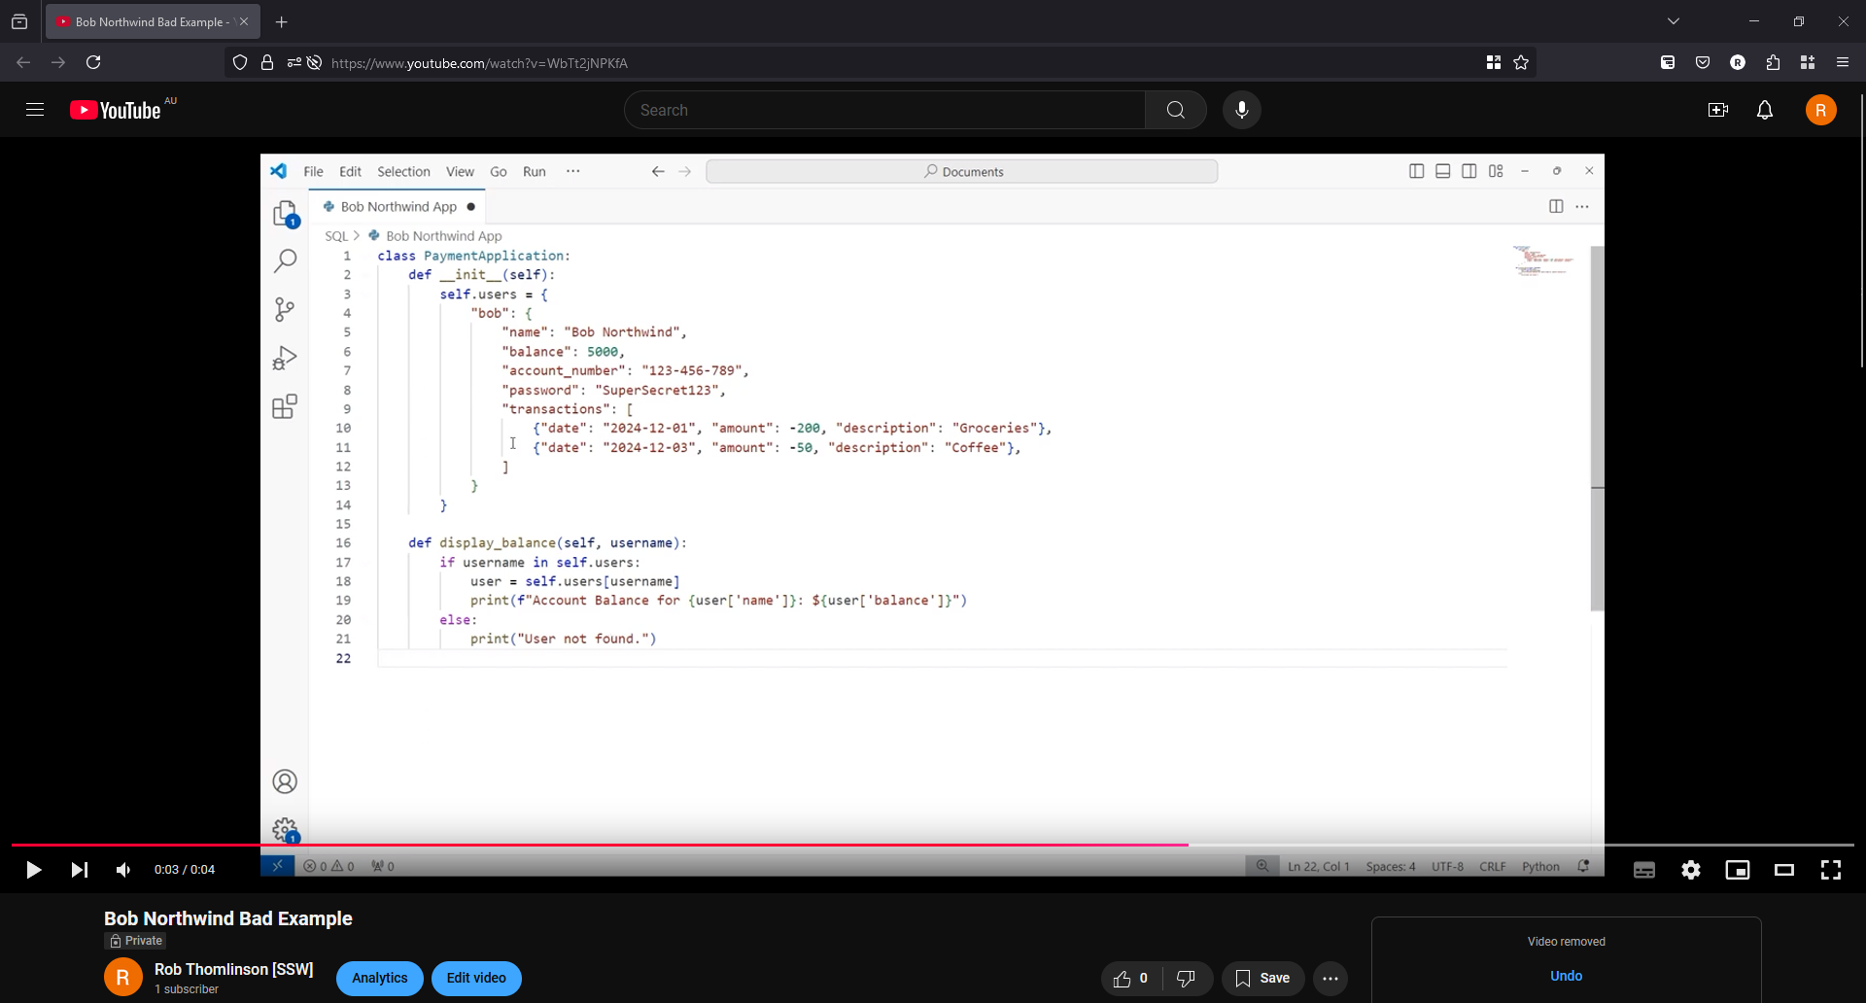Open the video player settings gear
Viewport: 1866px width, 1003px height.
(1691, 870)
